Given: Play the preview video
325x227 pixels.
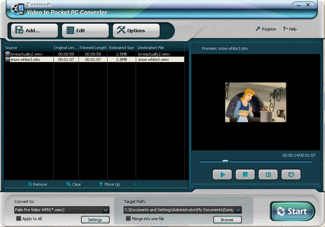Looking at the screenshot, I should click(x=223, y=175).
